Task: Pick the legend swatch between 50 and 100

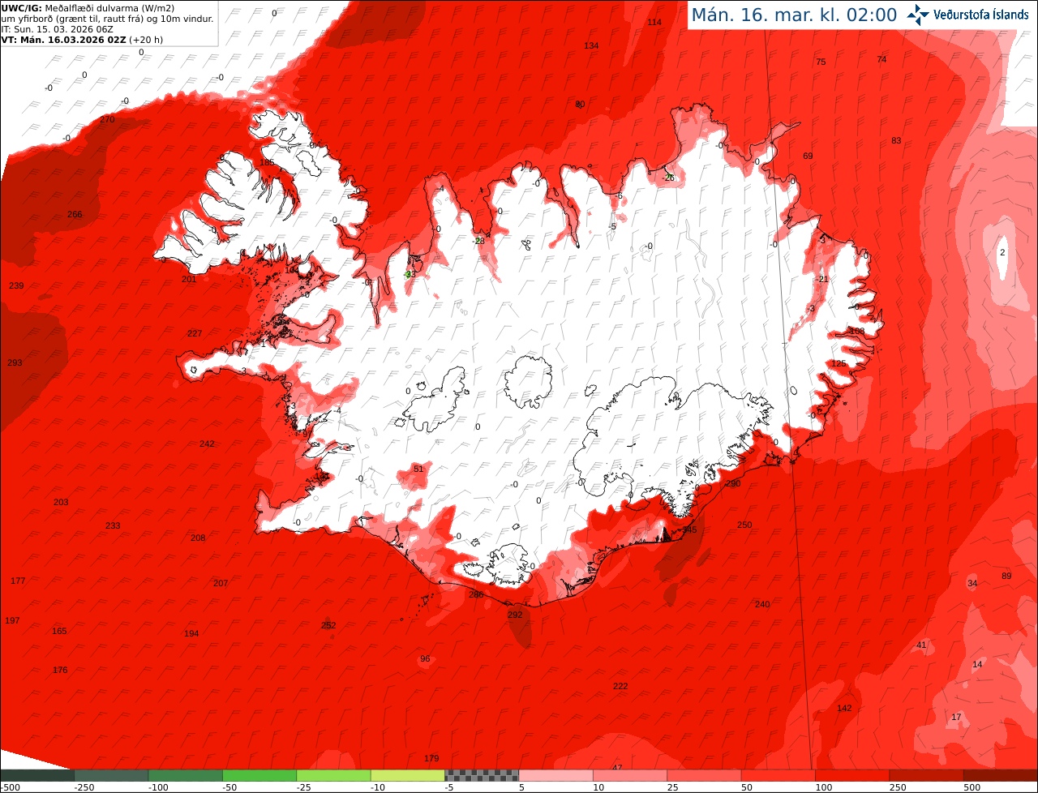Action: (778, 775)
